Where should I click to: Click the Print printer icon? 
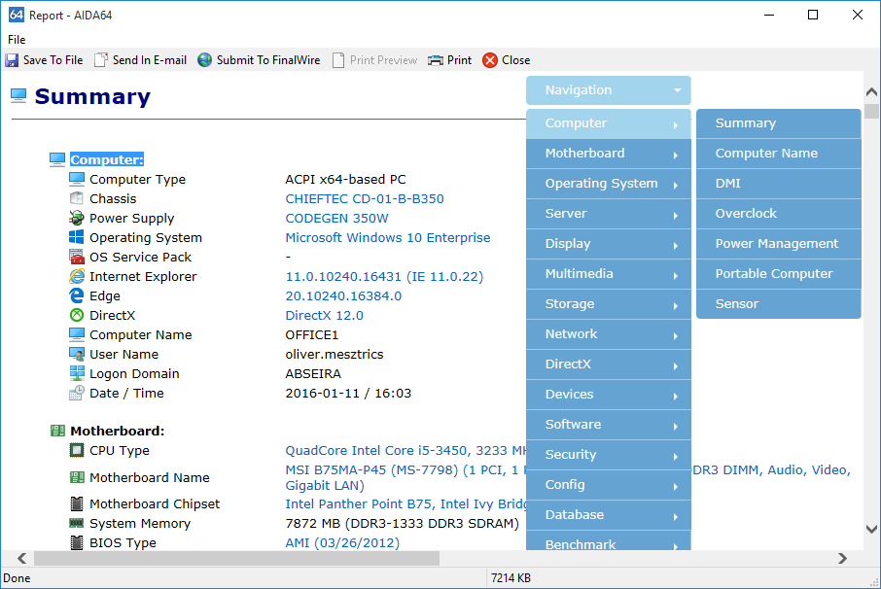click(436, 60)
